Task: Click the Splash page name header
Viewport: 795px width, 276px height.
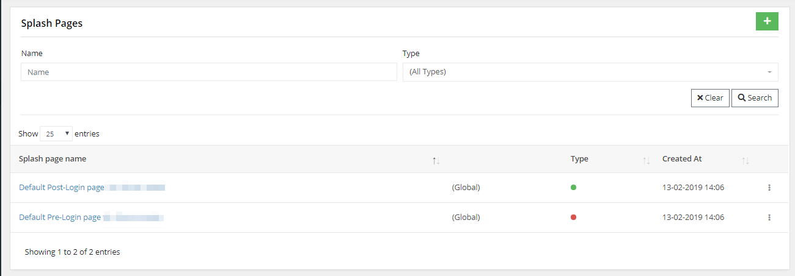Action: coord(53,159)
